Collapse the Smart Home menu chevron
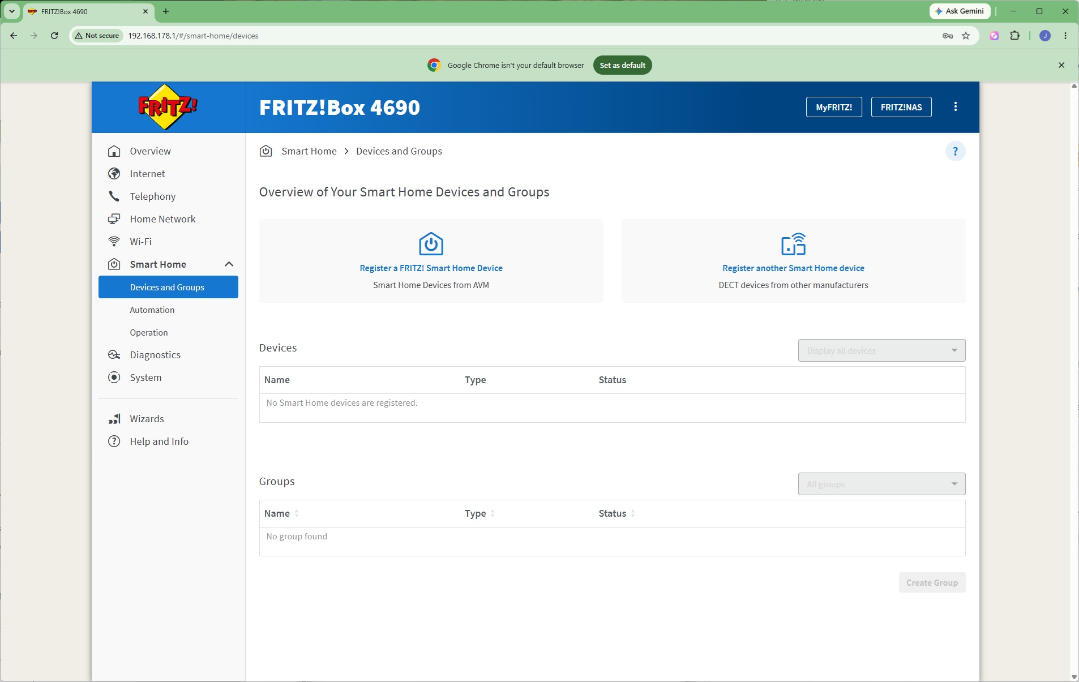This screenshot has height=682, width=1079. click(229, 264)
